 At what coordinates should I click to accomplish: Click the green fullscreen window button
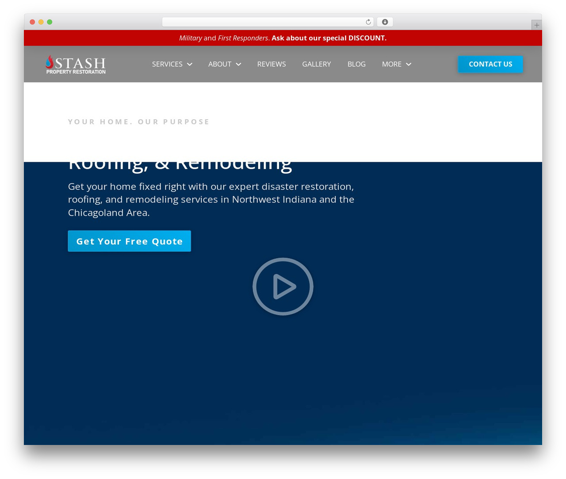pos(50,22)
